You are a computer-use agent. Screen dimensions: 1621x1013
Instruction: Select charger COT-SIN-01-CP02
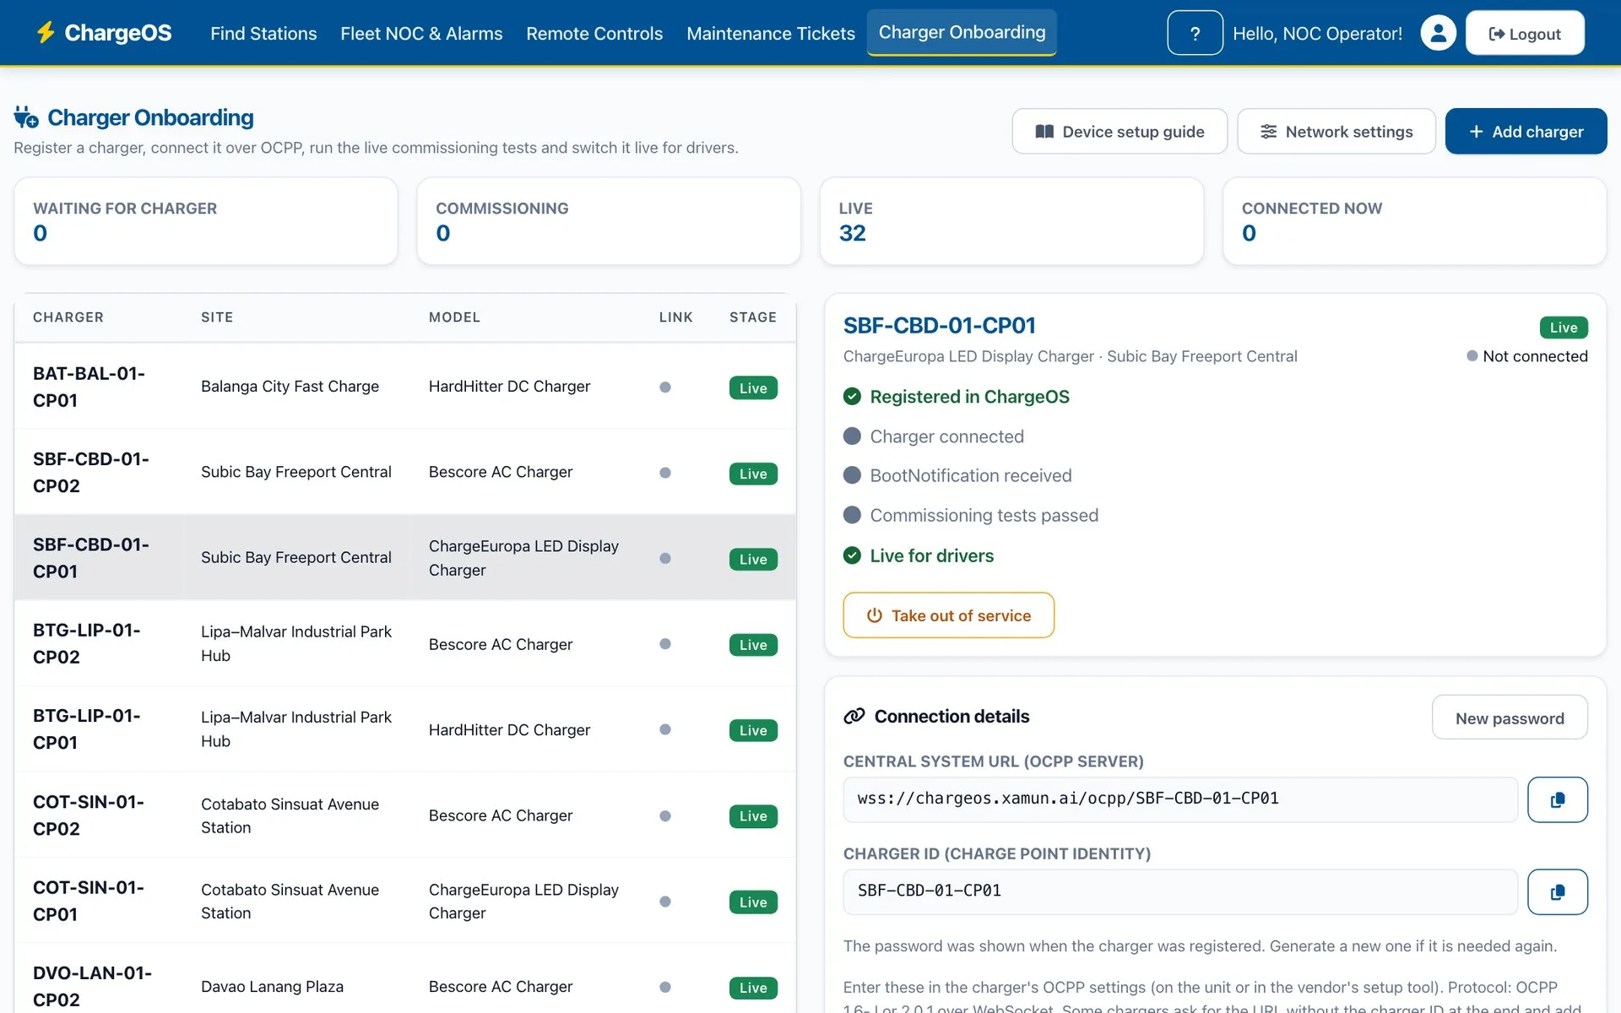pyautogui.click(x=405, y=815)
